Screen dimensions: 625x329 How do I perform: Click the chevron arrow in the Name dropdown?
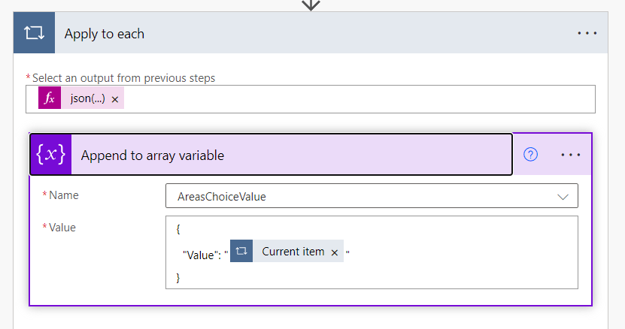563,196
